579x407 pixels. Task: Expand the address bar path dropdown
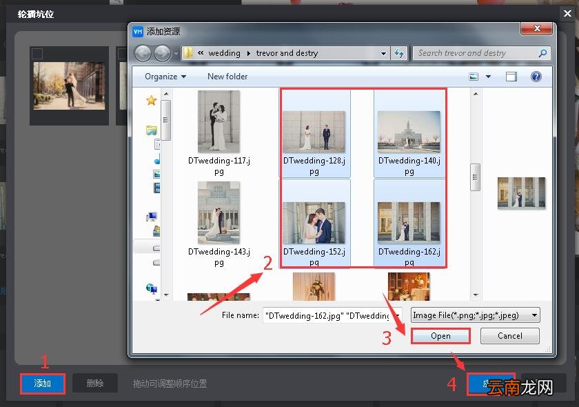(x=384, y=54)
